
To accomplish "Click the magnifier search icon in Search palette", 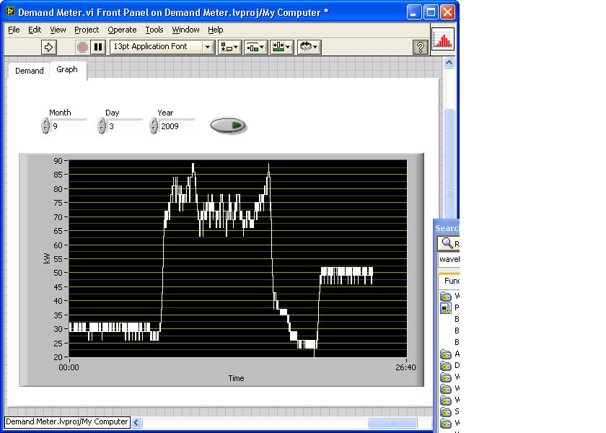I will [x=447, y=242].
